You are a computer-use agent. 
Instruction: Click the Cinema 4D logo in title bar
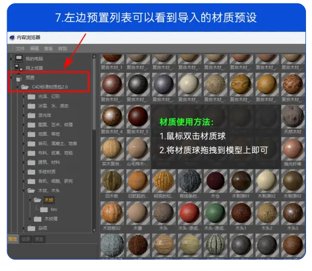[12, 37]
